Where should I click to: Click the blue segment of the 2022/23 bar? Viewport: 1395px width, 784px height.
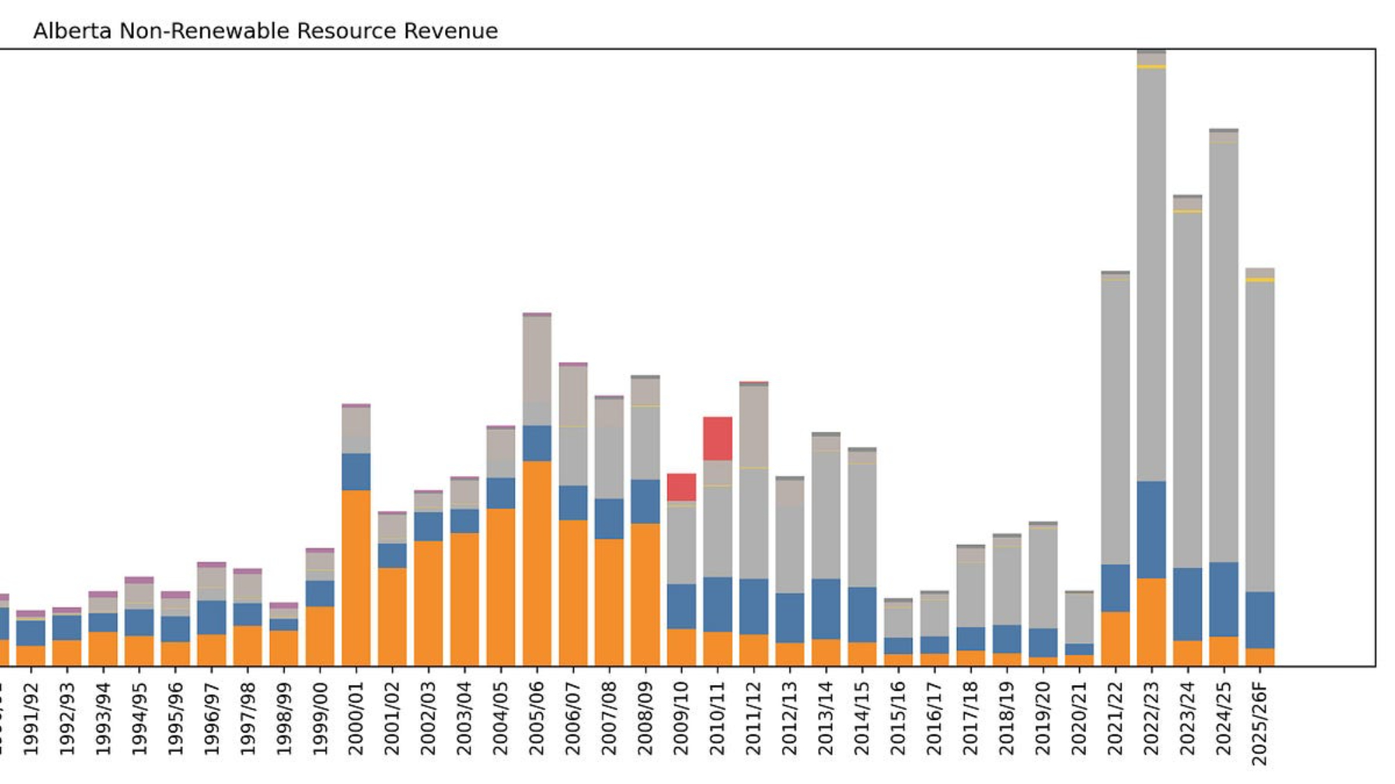(1151, 530)
